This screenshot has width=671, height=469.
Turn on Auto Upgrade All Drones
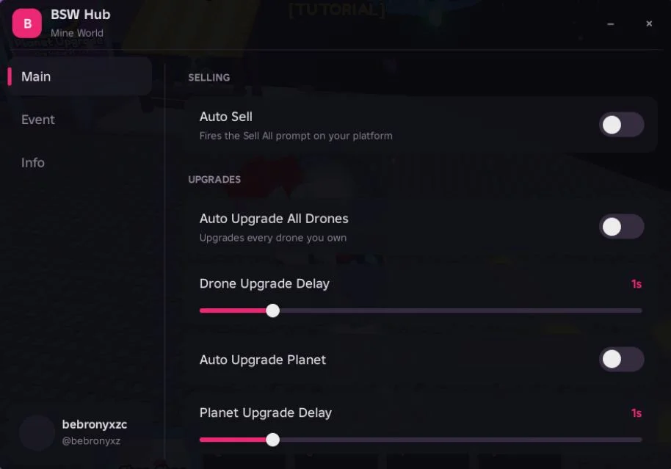coord(621,227)
